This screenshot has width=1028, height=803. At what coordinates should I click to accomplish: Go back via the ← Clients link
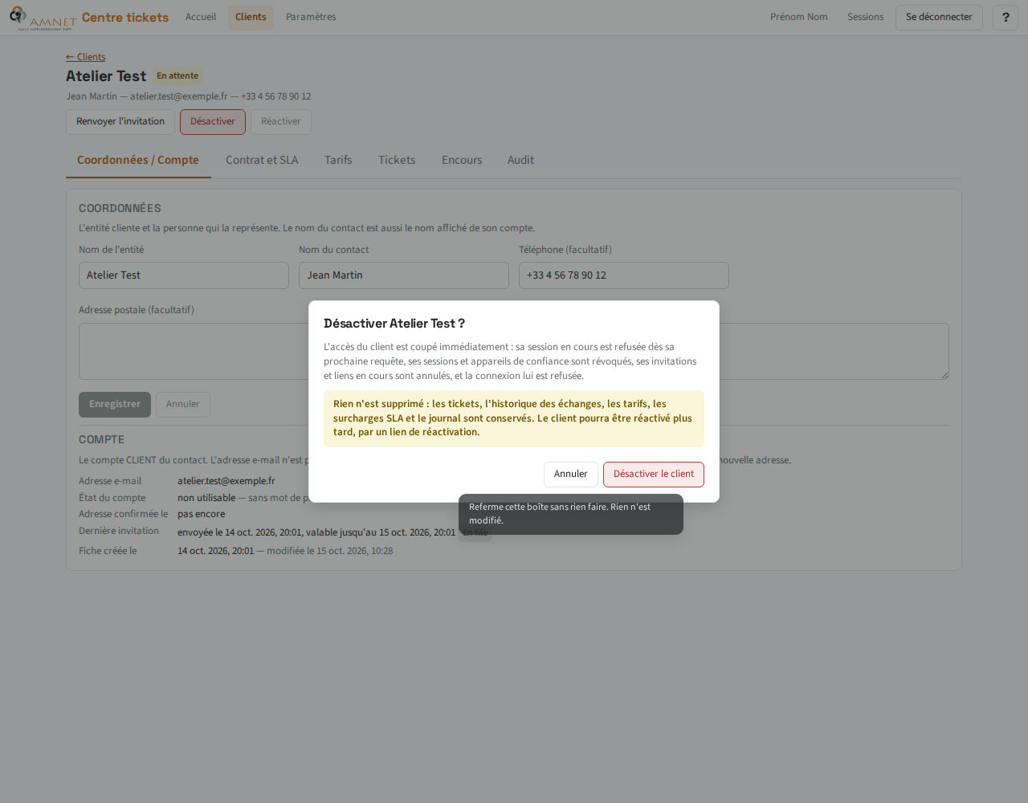click(x=86, y=57)
